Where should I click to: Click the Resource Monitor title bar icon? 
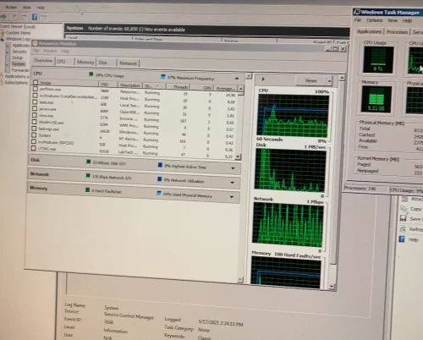coord(36,43)
